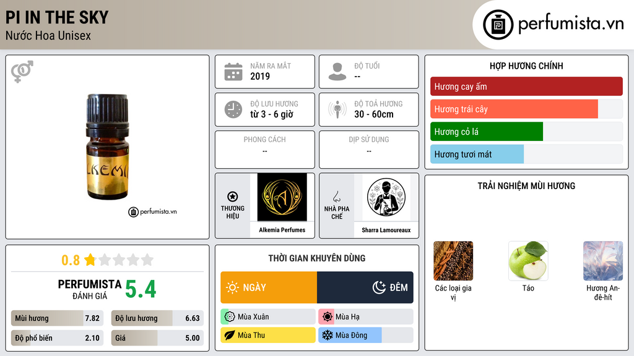
Task: Click the sun icon beside Ngày
Action: (232, 287)
